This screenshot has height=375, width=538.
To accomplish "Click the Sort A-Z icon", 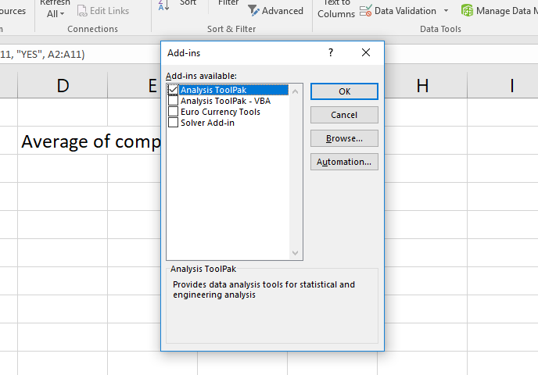I will pyautogui.click(x=163, y=5).
